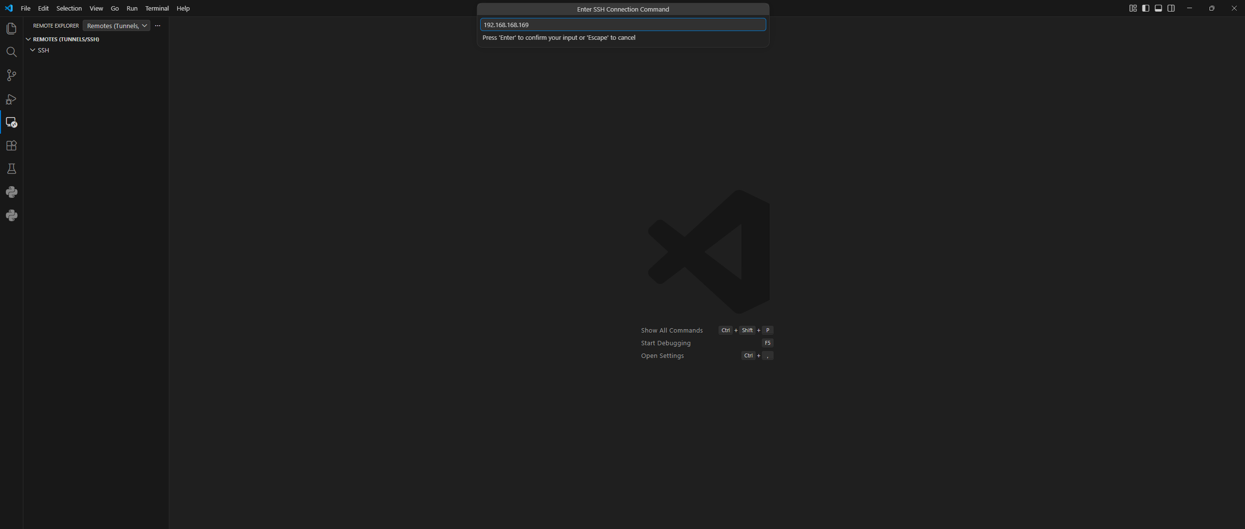Minimize the VS Code window

coord(1189,8)
